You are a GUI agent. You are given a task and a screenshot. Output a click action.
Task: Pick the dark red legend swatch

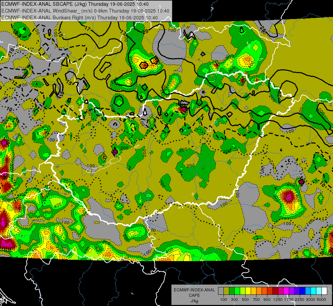276,291
